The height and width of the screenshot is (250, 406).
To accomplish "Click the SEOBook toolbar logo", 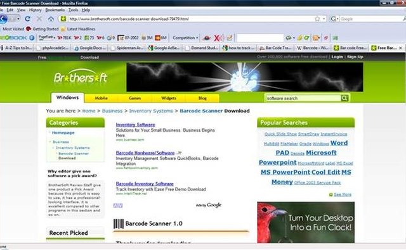I will 13,38.
